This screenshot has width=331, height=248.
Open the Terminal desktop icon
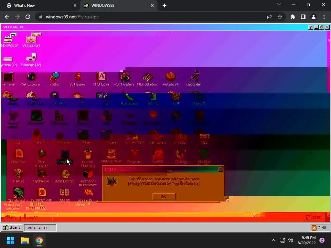click(8, 79)
